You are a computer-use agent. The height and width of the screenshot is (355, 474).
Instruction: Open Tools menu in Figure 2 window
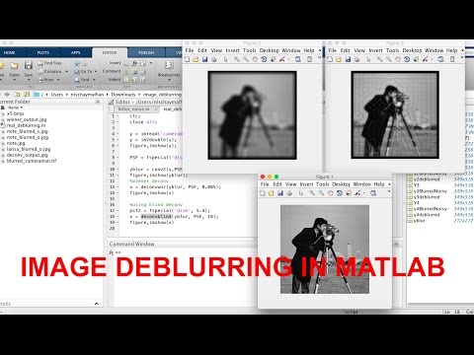249,50
